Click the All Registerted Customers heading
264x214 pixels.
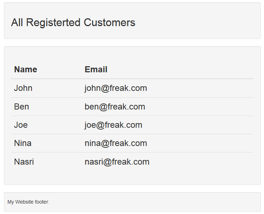pos(73,23)
